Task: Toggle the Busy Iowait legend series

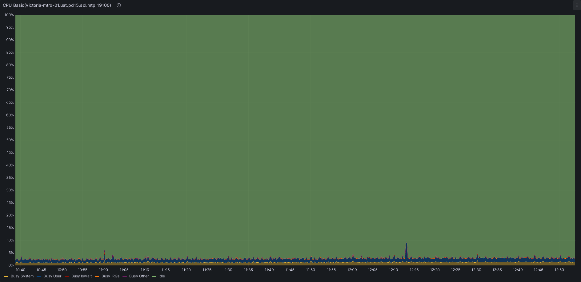Action: coord(82,276)
